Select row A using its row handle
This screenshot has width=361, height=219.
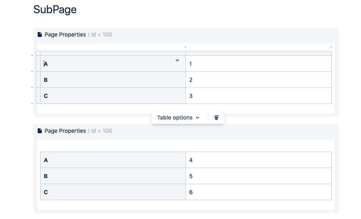coord(38,63)
